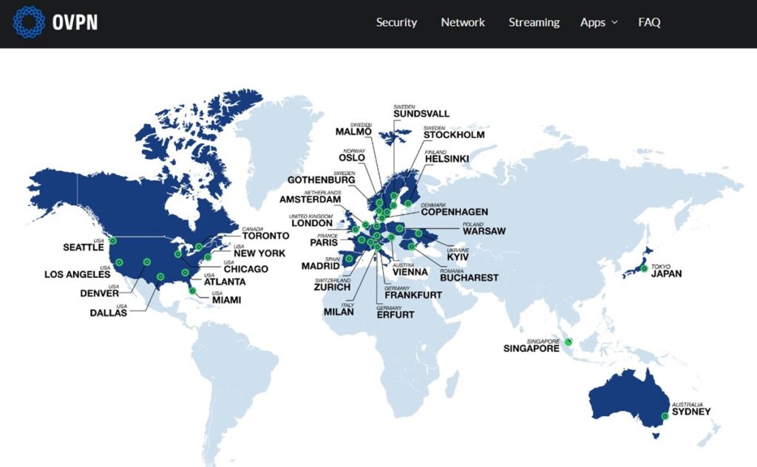Click the MADRID city label
This screenshot has width=757, height=467.
(321, 266)
